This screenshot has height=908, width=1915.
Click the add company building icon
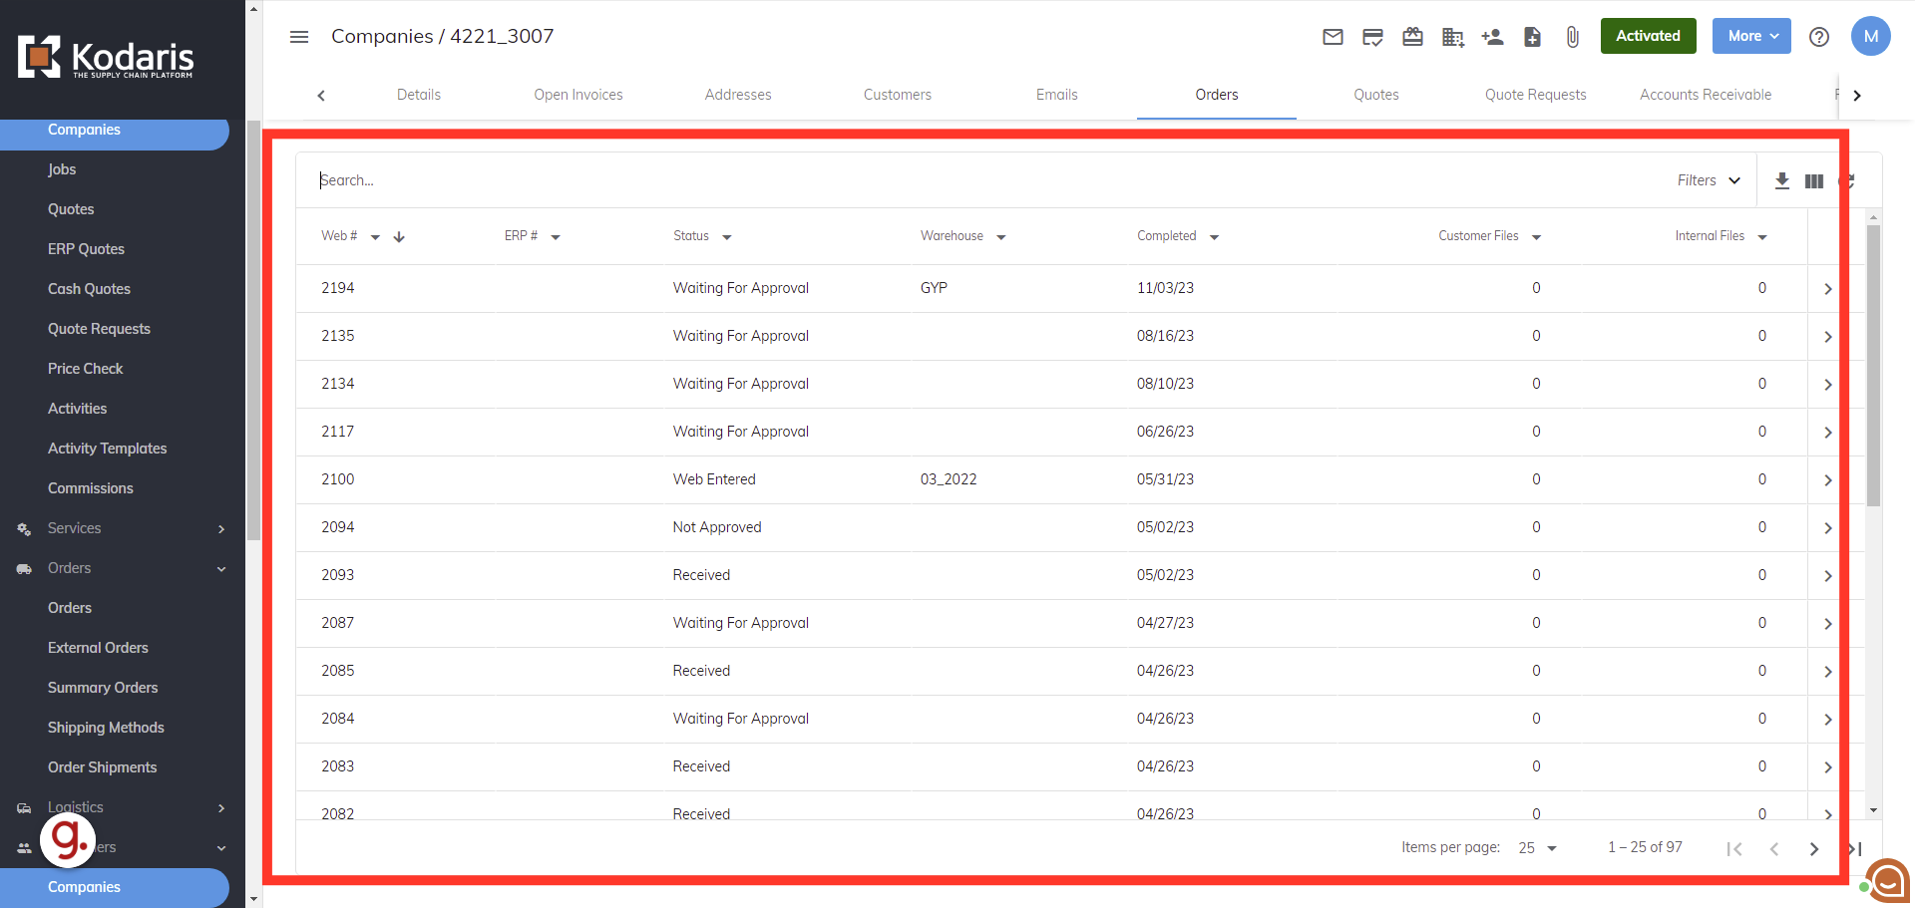coord(1453,37)
